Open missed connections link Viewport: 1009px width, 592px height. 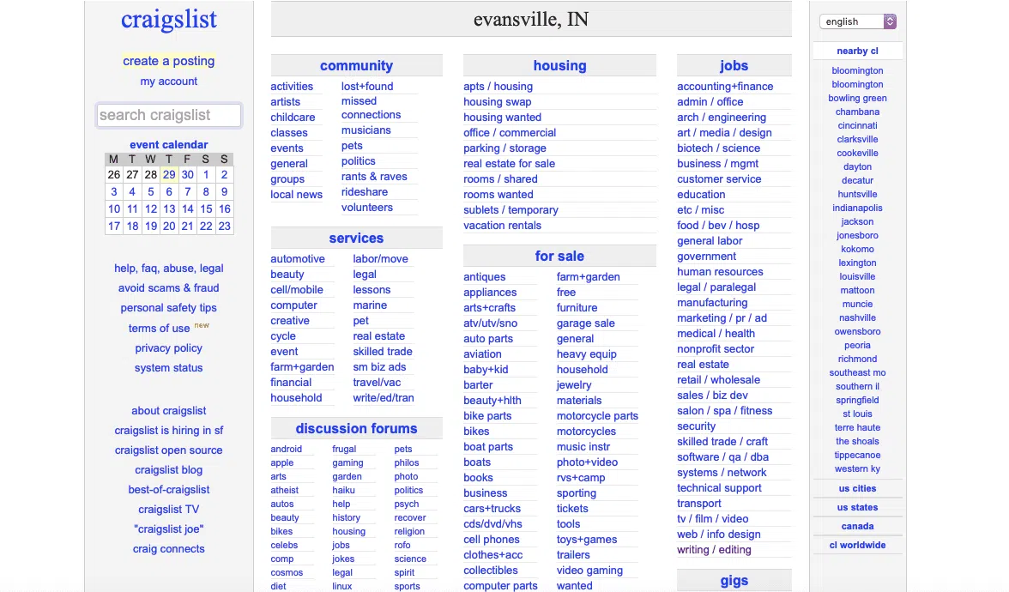[371, 107]
